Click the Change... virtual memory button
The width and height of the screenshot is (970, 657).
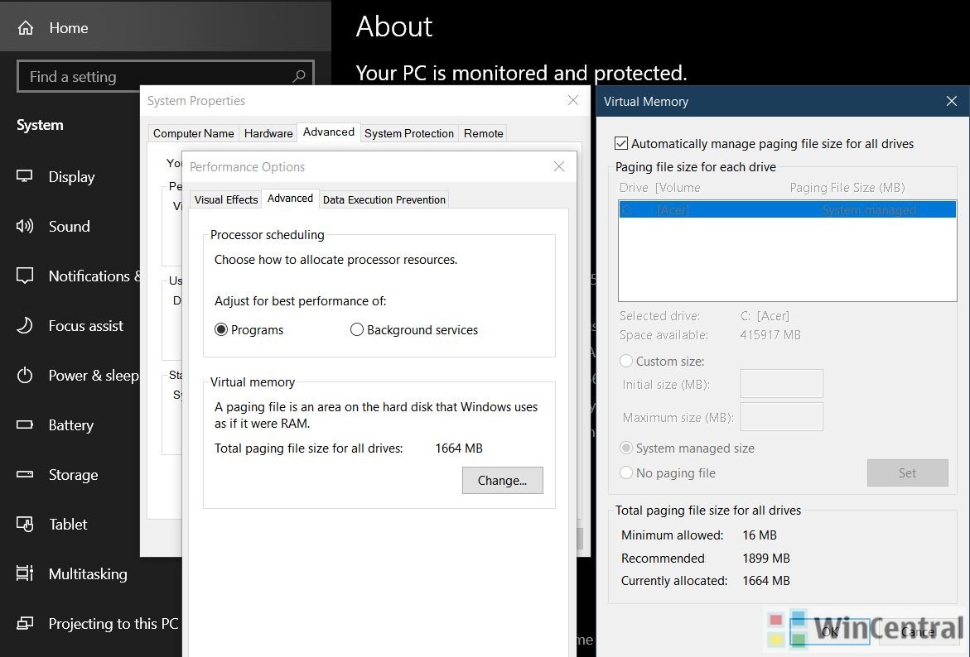click(502, 481)
